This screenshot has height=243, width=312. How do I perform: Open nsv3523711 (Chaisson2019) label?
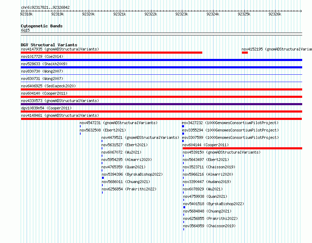209,167
